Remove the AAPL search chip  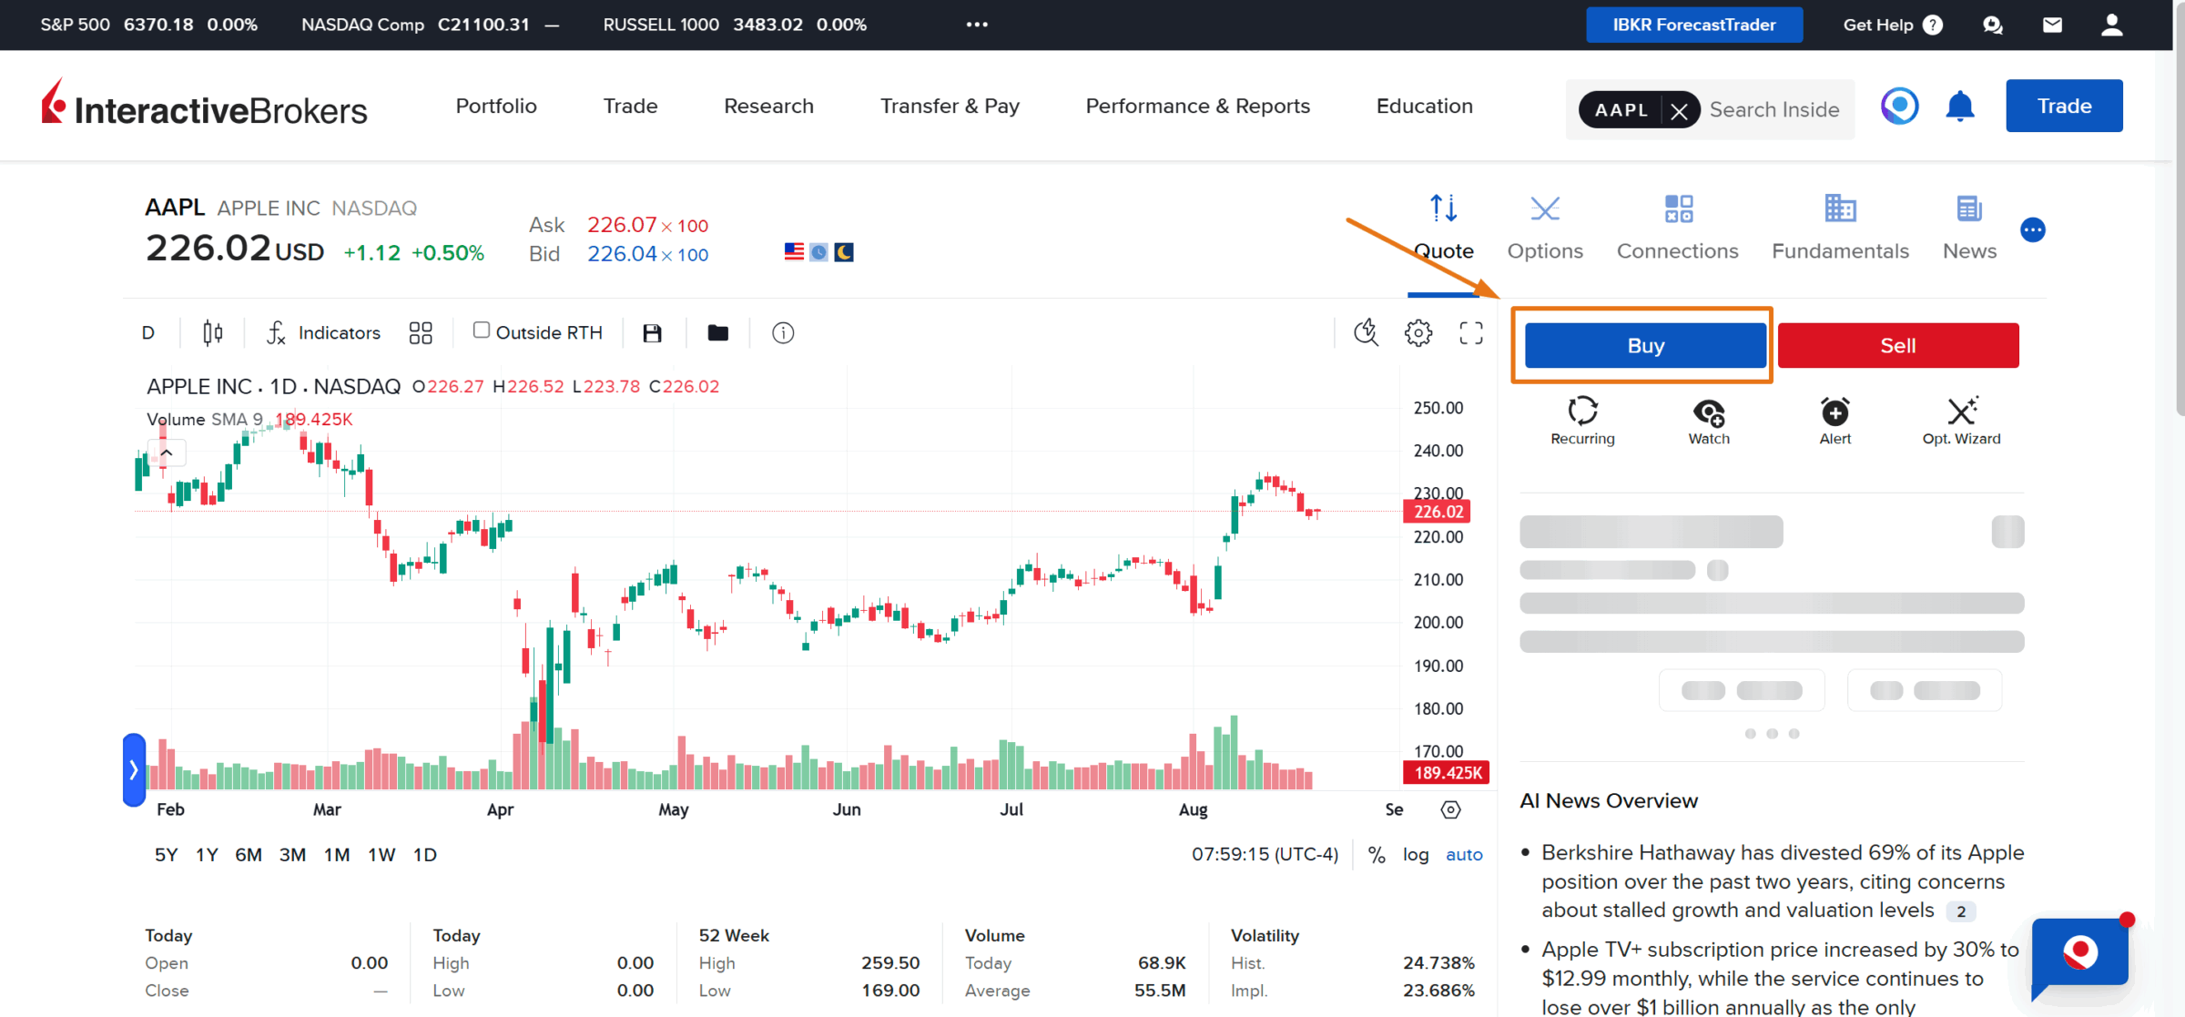click(1680, 110)
